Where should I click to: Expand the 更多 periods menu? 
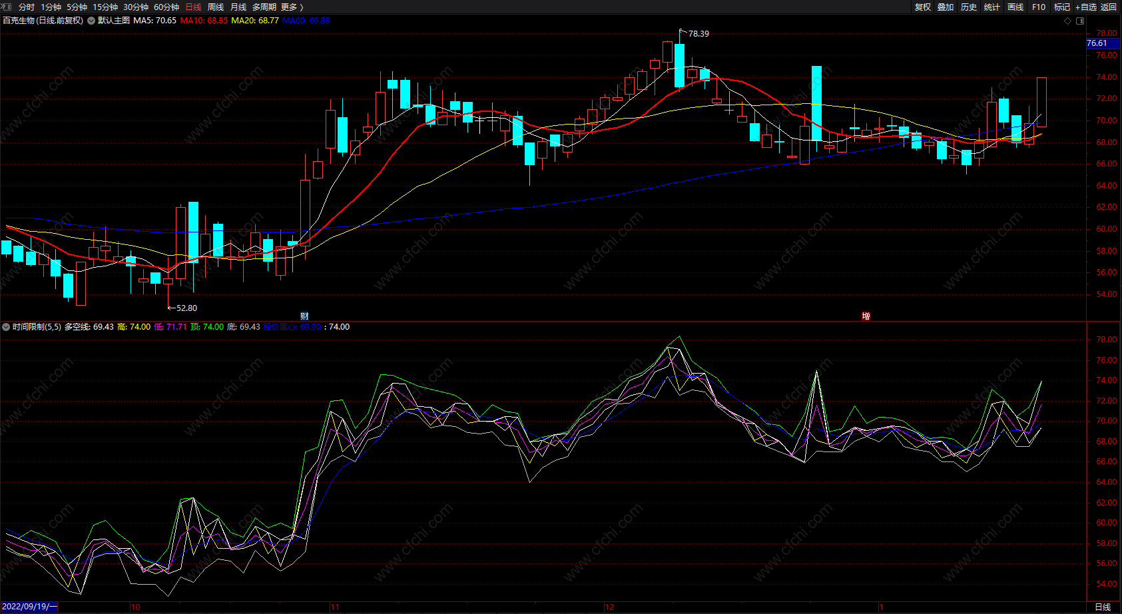pos(292,7)
